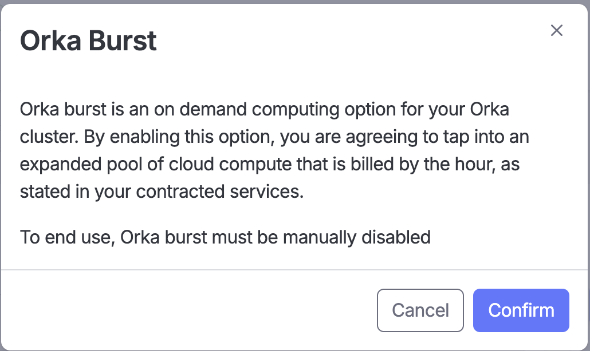Click the Cancel button

tap(420, 310)
